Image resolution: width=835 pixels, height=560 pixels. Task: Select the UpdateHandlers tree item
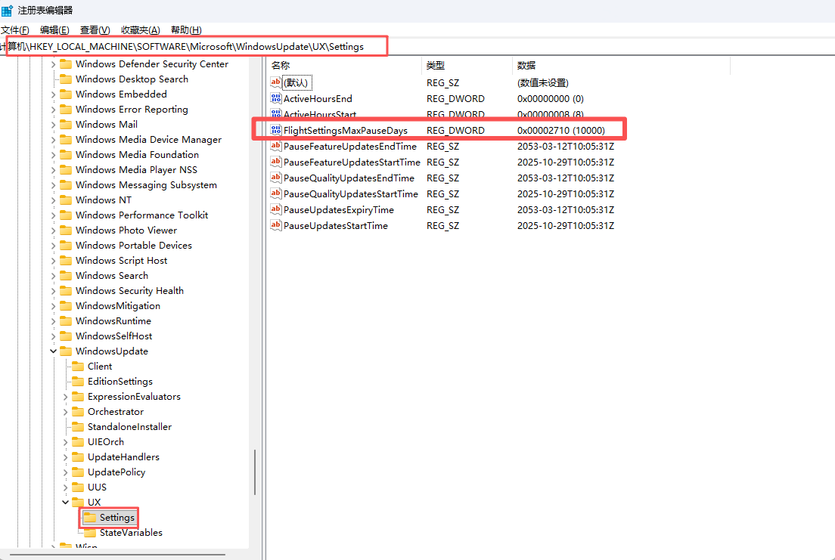coord(123,456)
